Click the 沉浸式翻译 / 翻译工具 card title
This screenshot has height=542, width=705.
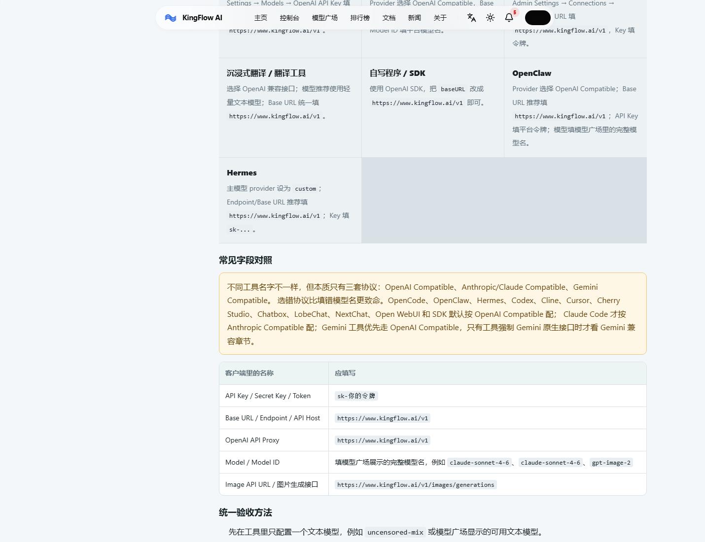point(266,73)
